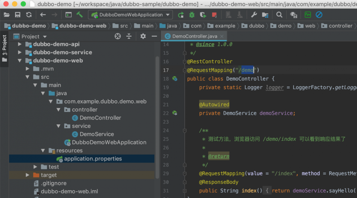
Task: Select application.properties in the project tree
Action: pos(93,159)
